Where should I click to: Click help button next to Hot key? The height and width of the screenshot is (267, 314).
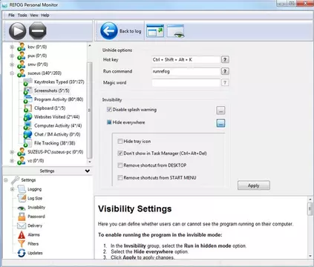(x=225, y=59)
